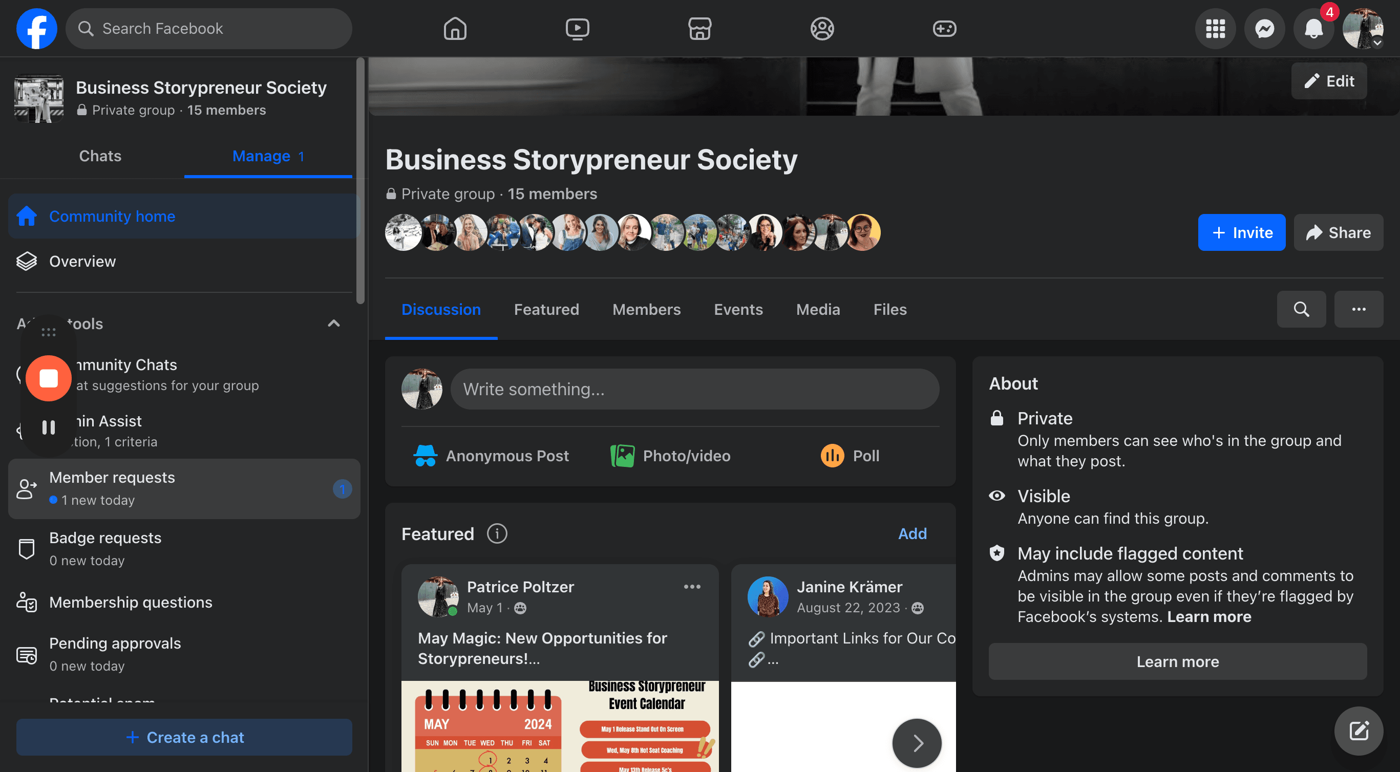The width and height of the screenshot is (1400, 772).
Task: Click the left sidebar scrollbar
Action: tap(360, 180)
